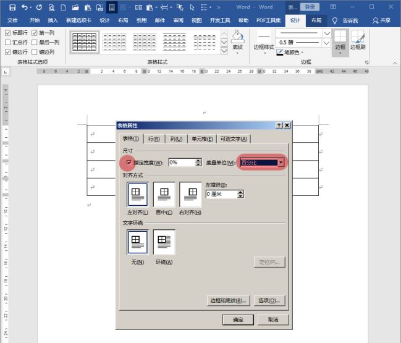Viewport: 401px width, 343px height.
Task: Pick the left-align (左对齐) table icon
Action: (x=137, y=195)
